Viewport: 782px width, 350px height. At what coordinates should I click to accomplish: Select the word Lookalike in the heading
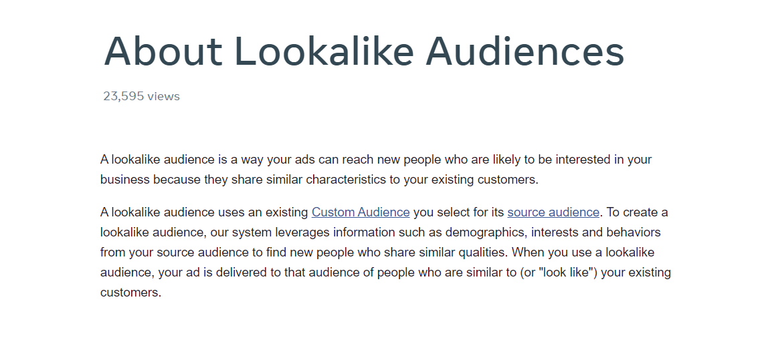point(324,51)
